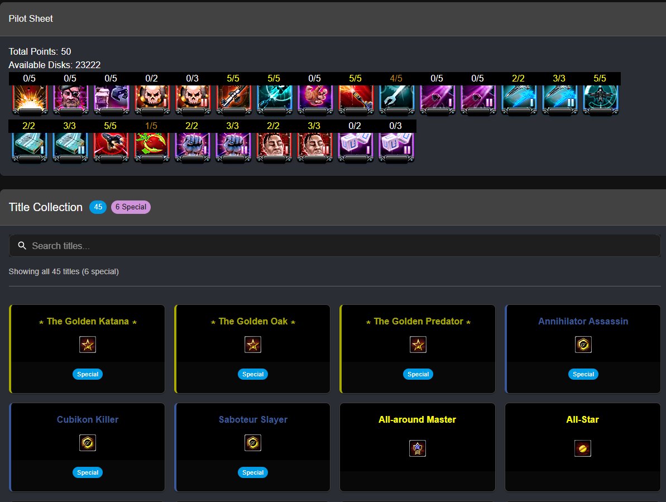Select the fist level I skill icon
The height and width of the screenshot is (502, 666).
click(192, 147)
